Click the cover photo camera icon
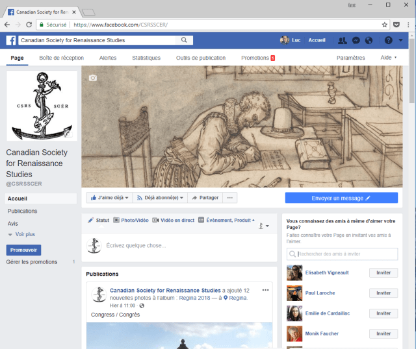Viewport: 416px width, 349px height. 92,78
